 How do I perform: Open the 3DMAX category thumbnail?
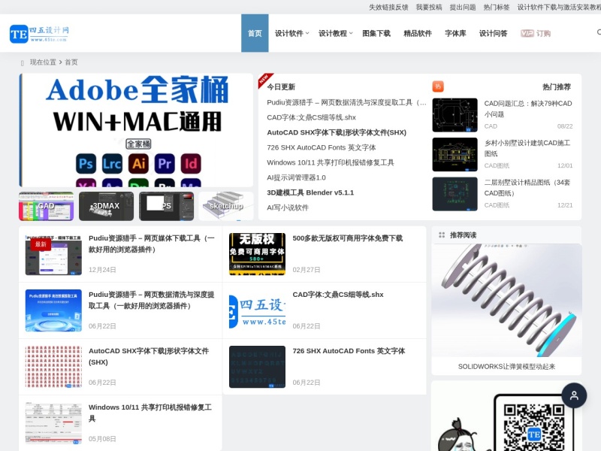pyautogui.click(x=106, y=206)
